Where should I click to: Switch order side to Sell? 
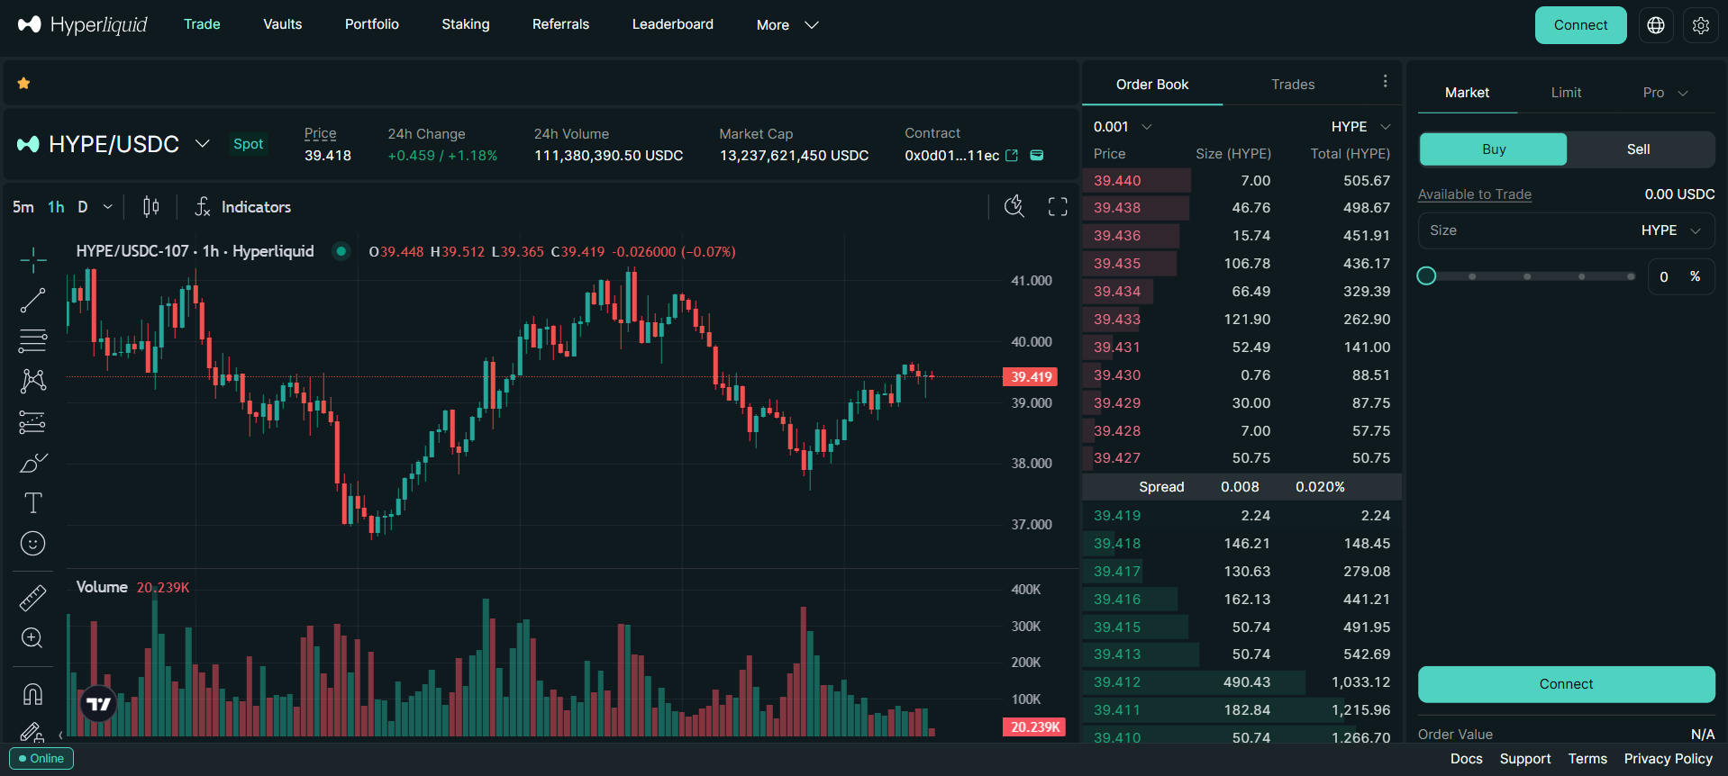[x=1638, y=149]
